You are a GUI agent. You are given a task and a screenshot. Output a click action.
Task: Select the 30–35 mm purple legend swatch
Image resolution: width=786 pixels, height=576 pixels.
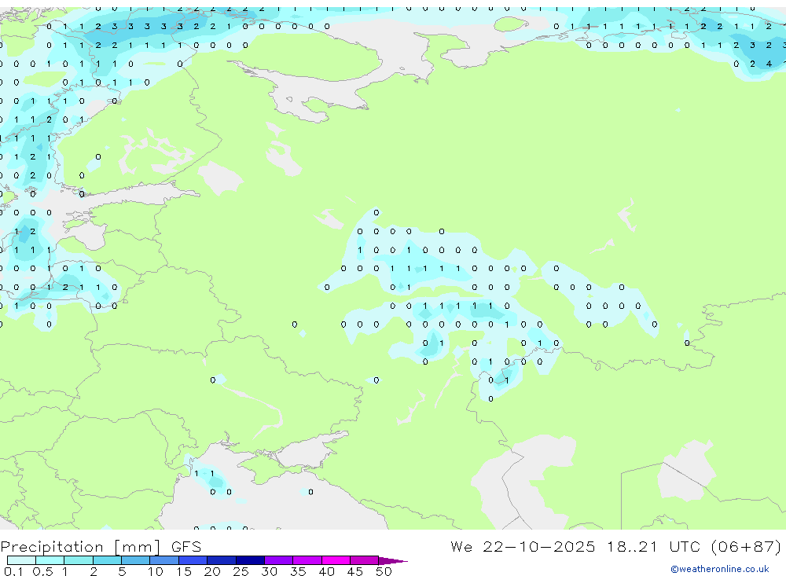pyautogui.click(x=279, y=560)
